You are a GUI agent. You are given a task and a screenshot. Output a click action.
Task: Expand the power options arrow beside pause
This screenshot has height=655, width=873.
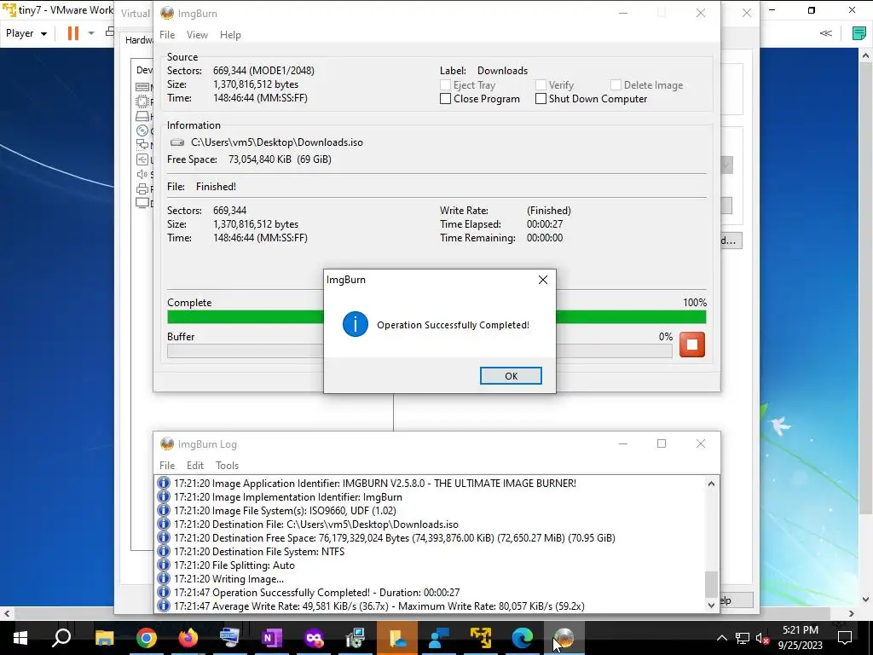click(91, 33)
